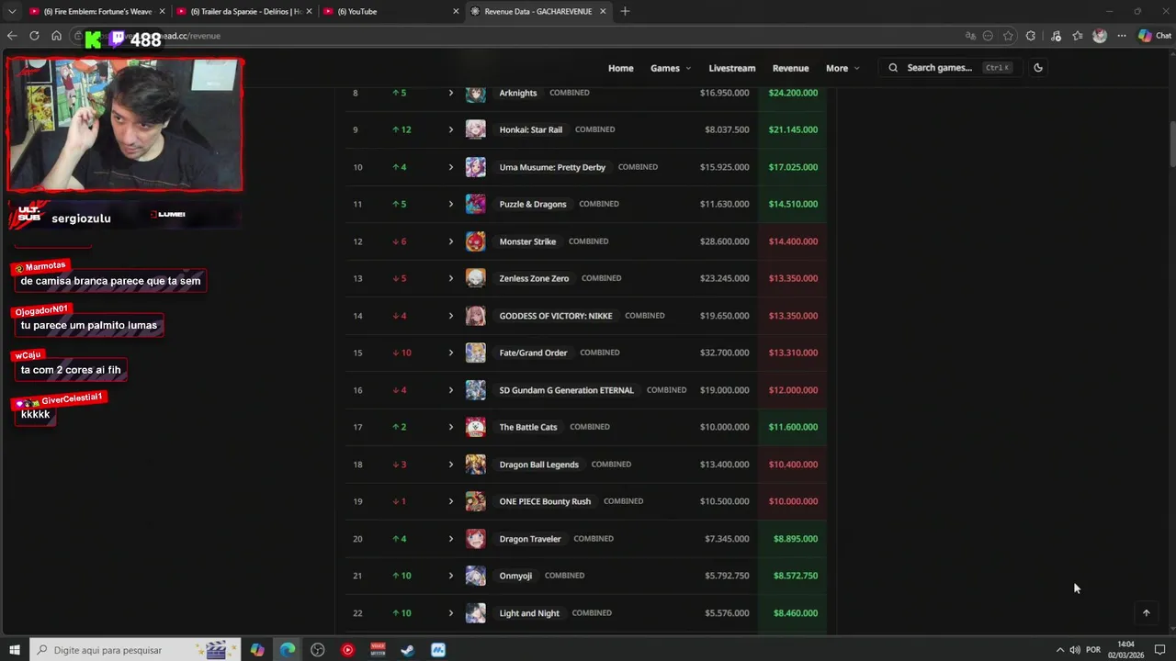Open the ONE PIECE Bounty Rush link

point(545,501)
